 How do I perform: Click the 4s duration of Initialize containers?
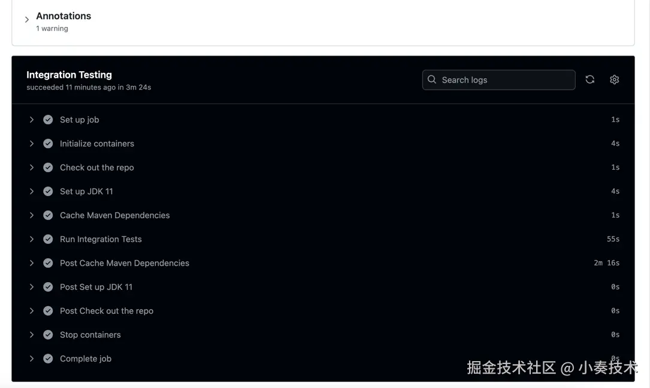[x=615, y=143]
